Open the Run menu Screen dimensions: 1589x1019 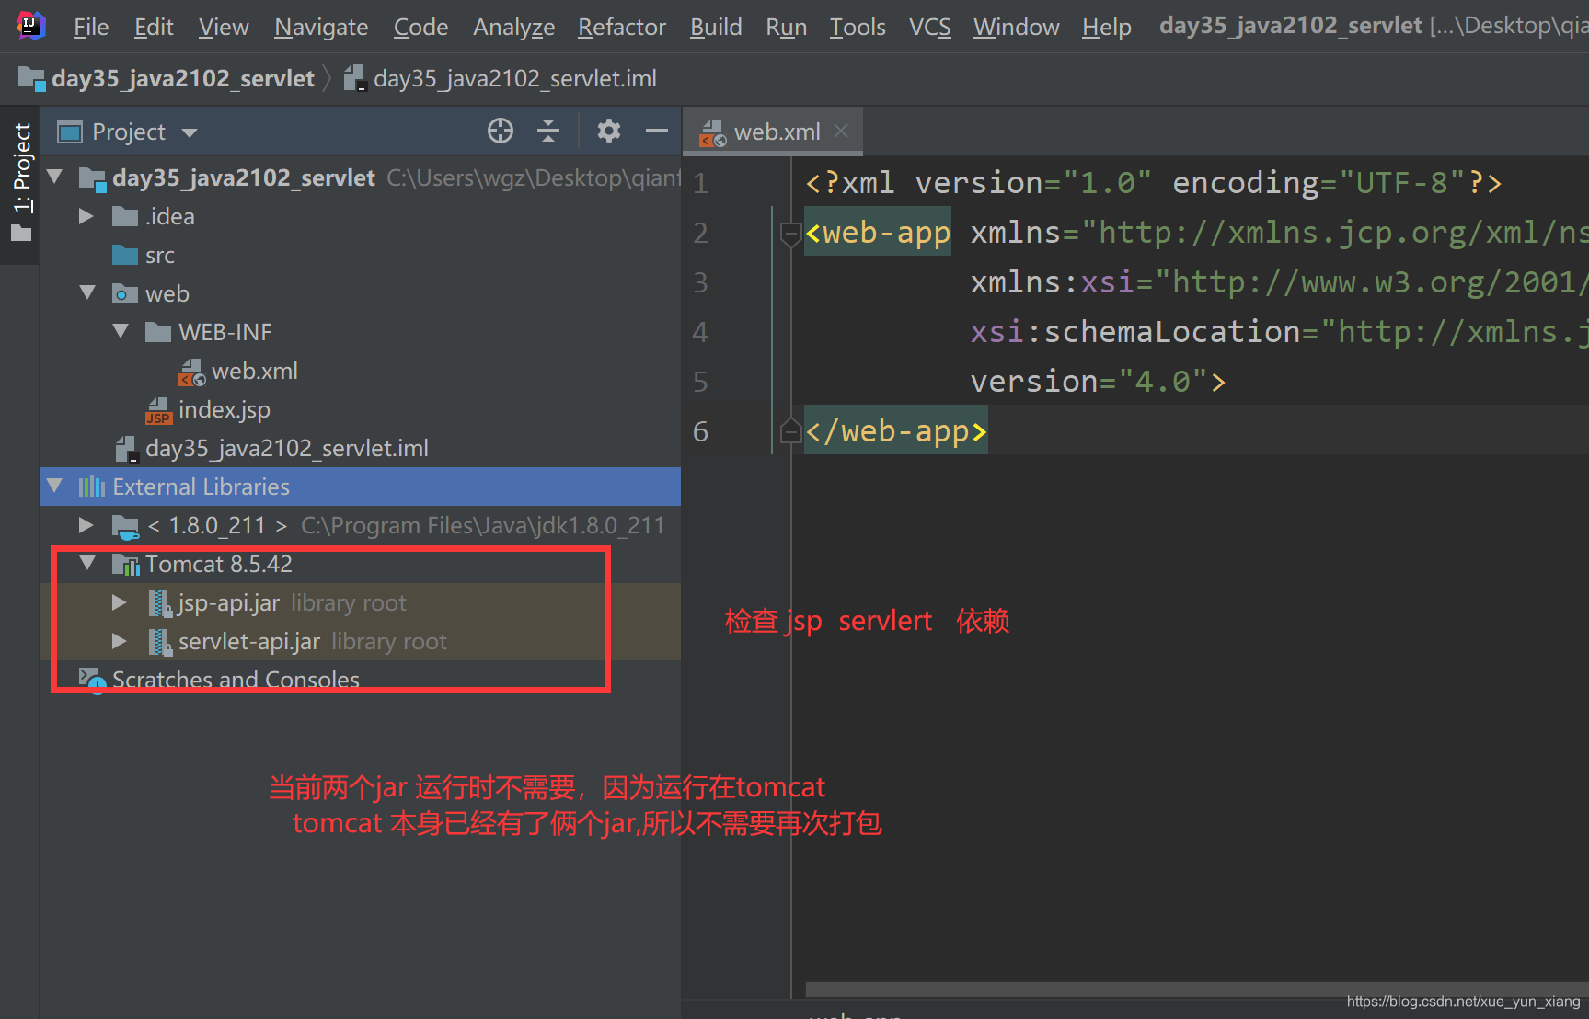click(786, 27)
